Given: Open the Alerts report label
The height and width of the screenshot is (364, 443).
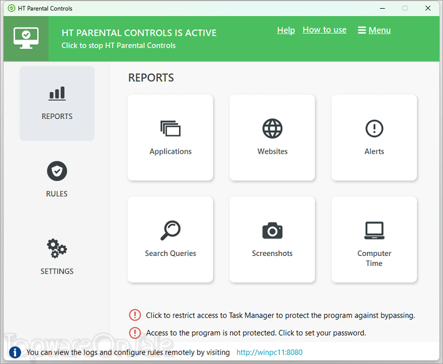Looking at the screenshot, I should point(374,151).
